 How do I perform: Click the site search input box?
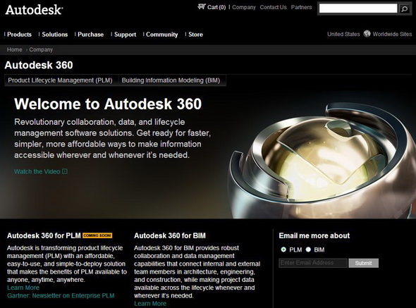pyautogui.click(x=358, y=8)
